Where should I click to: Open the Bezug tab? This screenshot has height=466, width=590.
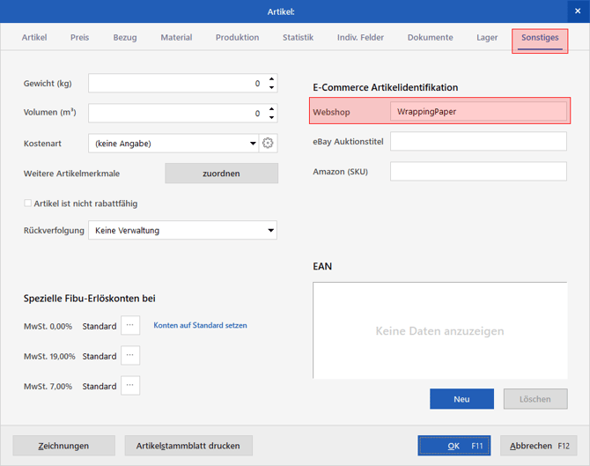[x=125, y=37]
